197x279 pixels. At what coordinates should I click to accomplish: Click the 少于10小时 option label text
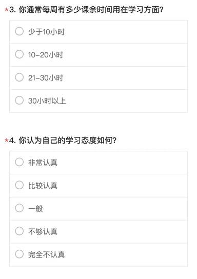click(x=46, y=32)
